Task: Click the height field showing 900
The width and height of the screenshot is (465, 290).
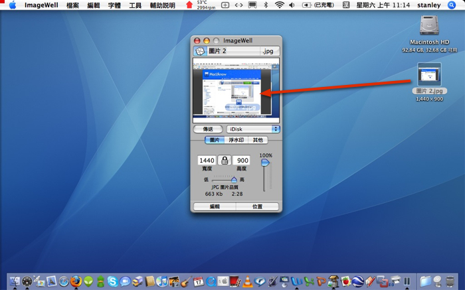Action: click(242, 160)
